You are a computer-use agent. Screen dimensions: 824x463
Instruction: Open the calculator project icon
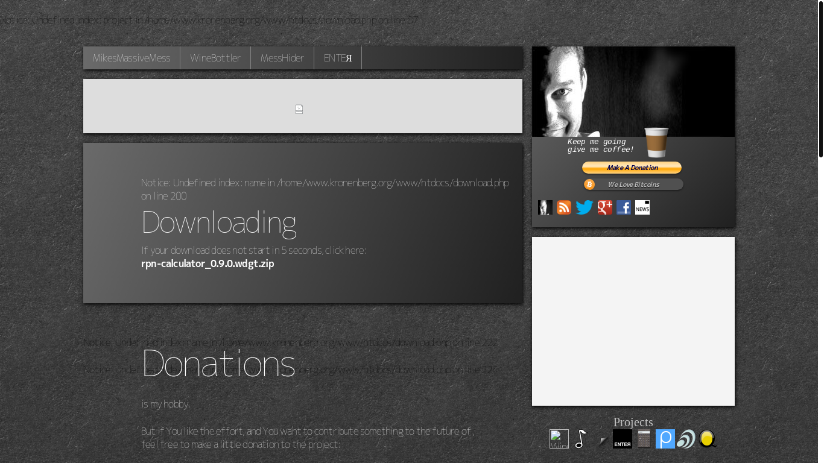tap(644, 439)
